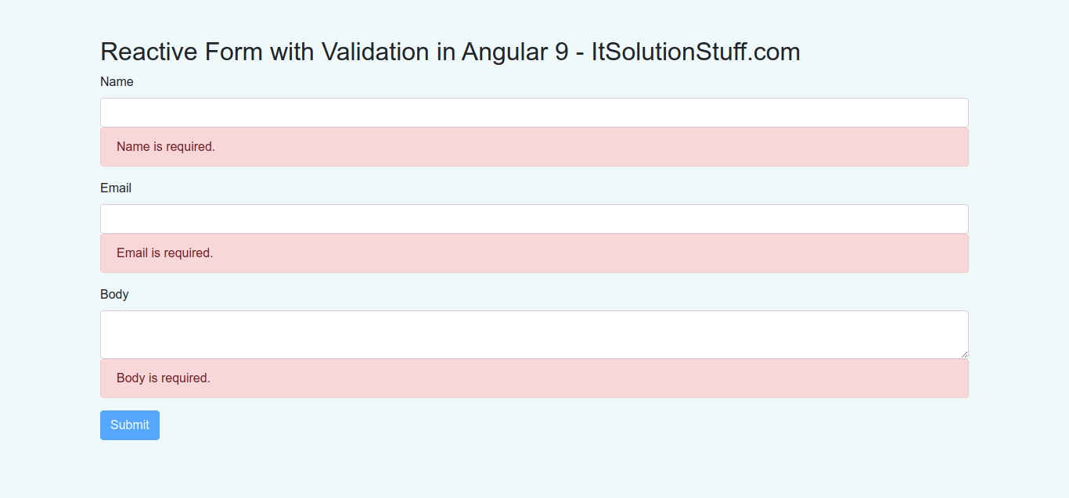The image size is (1069, 498).
Task: Click the "Name" field label
Action: pos(117,82)
